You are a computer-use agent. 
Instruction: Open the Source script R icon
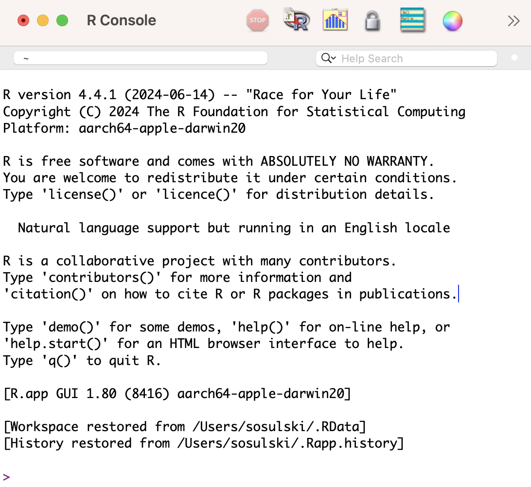pos(297,19)
